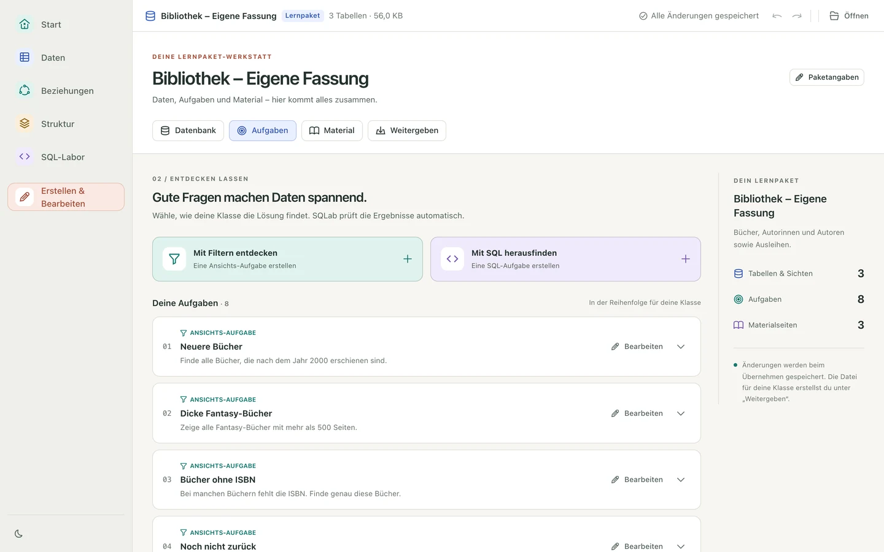Expand the Dicke Fantasy-Bücher task
The height and width of the screenshot is (552, 884).
point(681,413)
